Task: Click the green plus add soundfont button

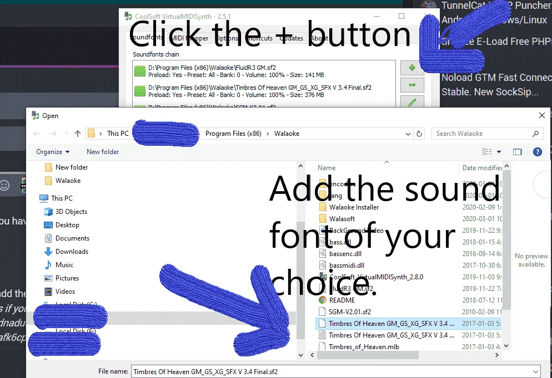Action: tap(412, 68)
